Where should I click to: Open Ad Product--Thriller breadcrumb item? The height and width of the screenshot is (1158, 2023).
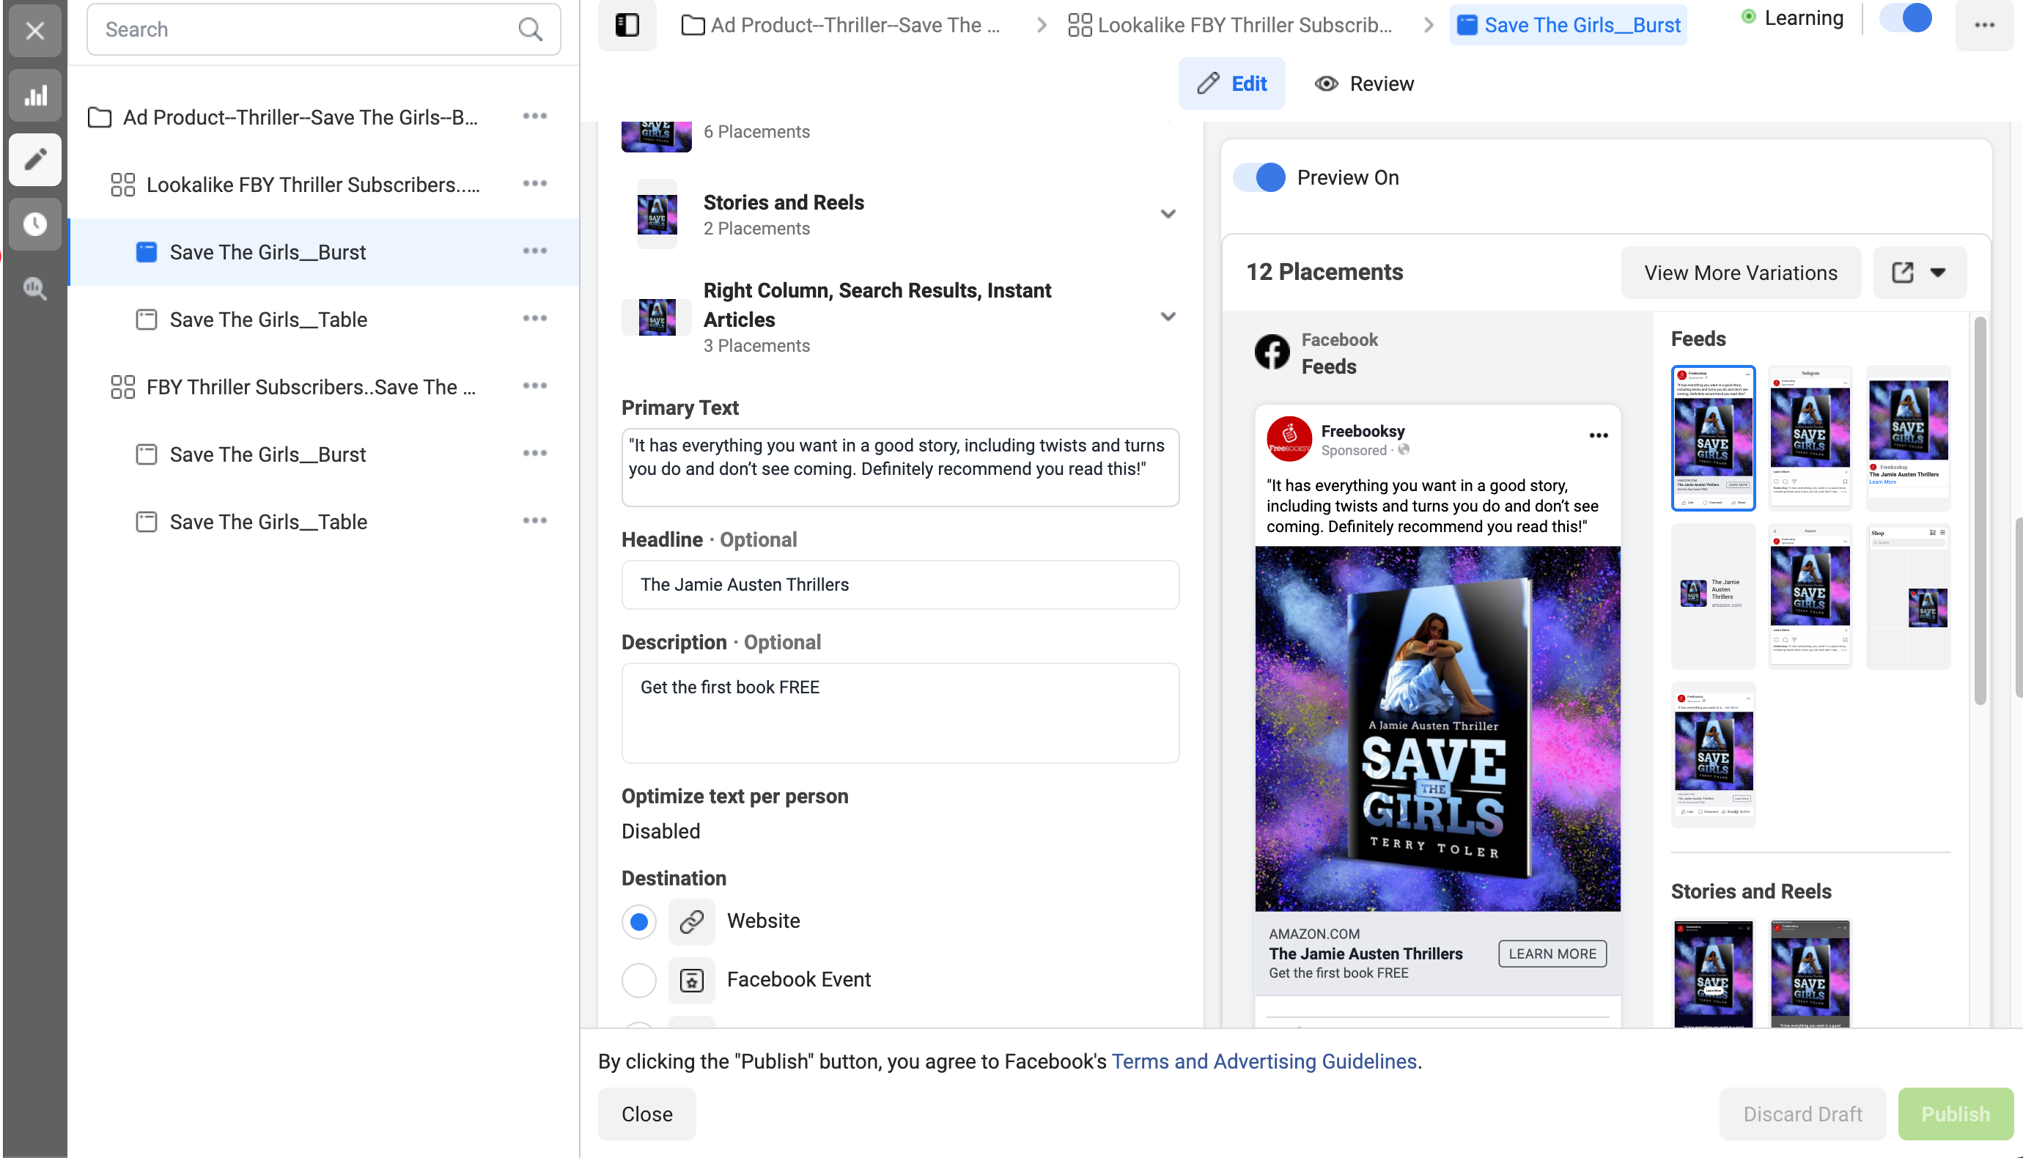point(841,26)
